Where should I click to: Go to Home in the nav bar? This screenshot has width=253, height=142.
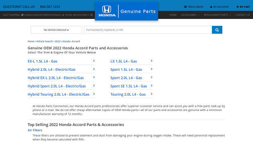(173, 15)
